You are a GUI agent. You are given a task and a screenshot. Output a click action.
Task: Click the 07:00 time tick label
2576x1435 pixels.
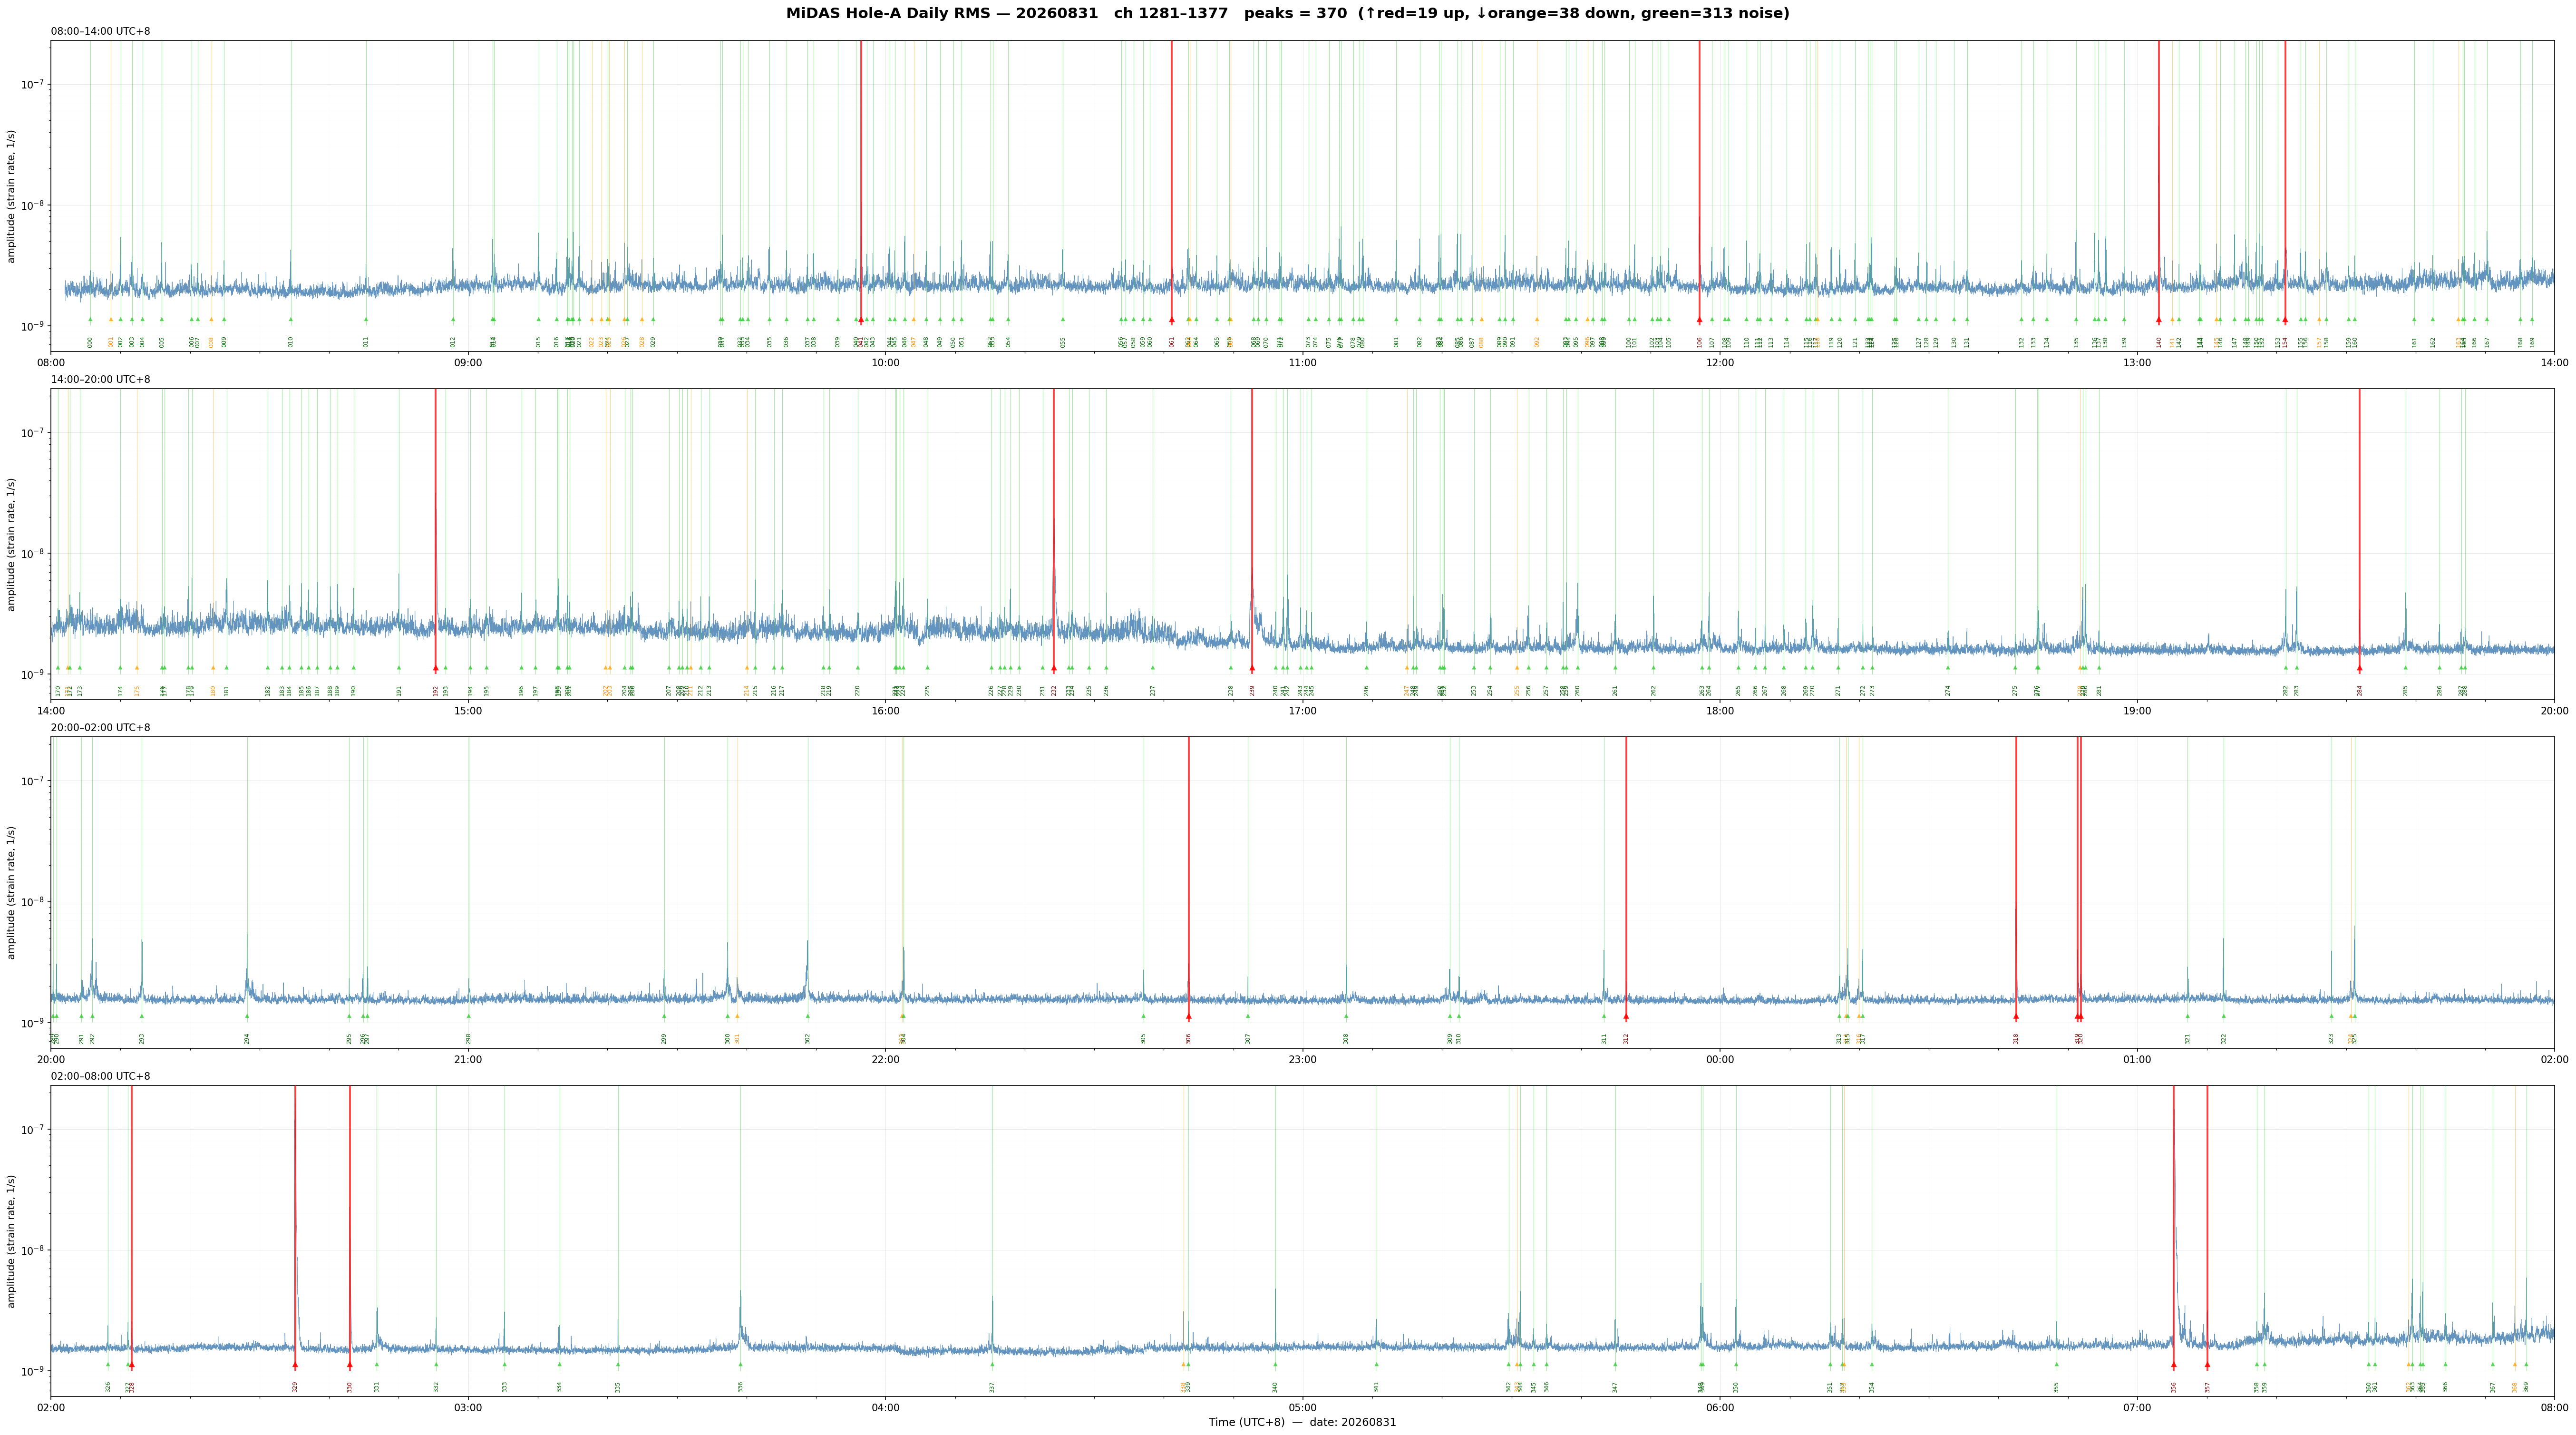pos(2137,1408)
